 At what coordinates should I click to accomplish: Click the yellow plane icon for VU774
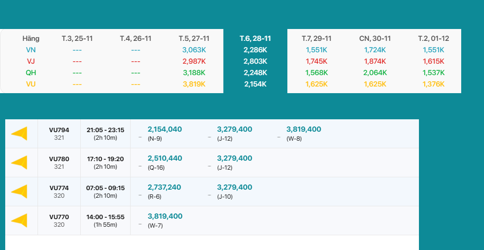[x=19, y=192]
